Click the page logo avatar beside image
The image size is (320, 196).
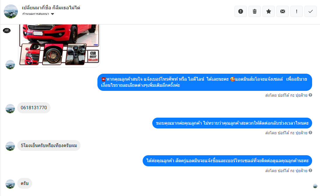7,31
